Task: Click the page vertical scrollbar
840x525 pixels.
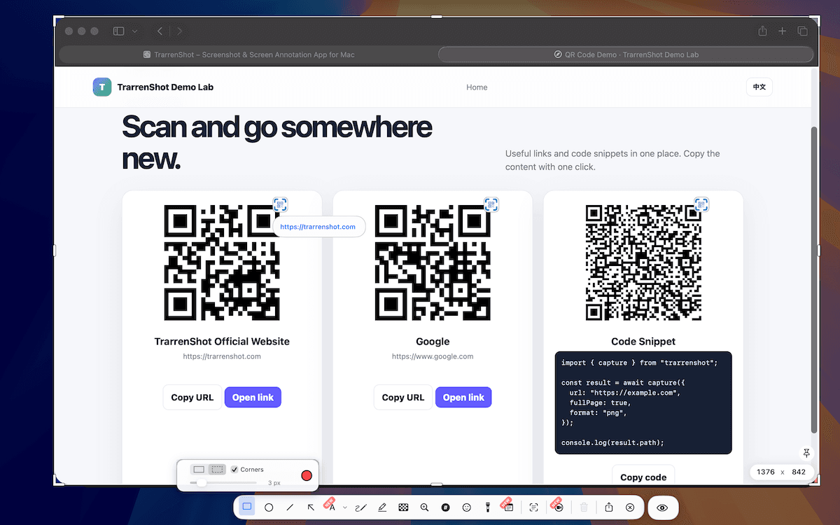Action: click(813, 280)
